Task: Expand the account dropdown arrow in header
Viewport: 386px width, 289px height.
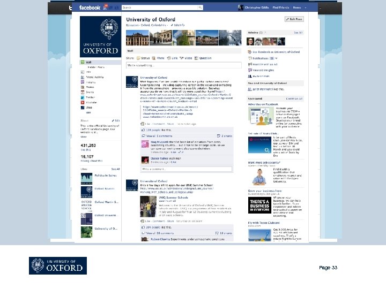Action: coord(306,7)
